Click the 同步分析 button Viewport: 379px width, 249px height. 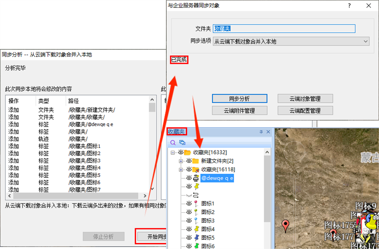coord(239,99)
